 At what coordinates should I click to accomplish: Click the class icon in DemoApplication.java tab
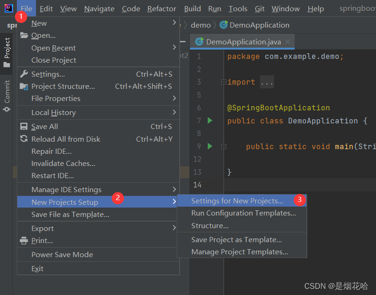[199, 42]
